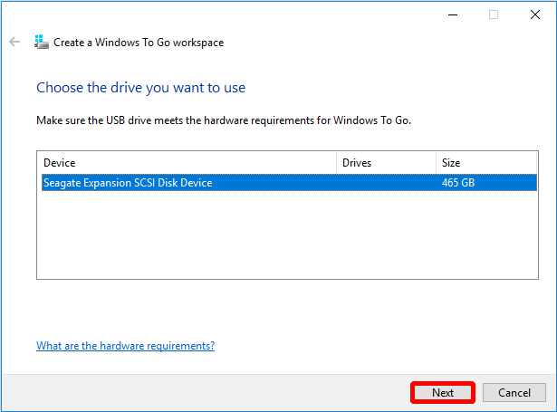Sort the list by Size column header
Screen dimensions: 557x412
coord(485,163)
